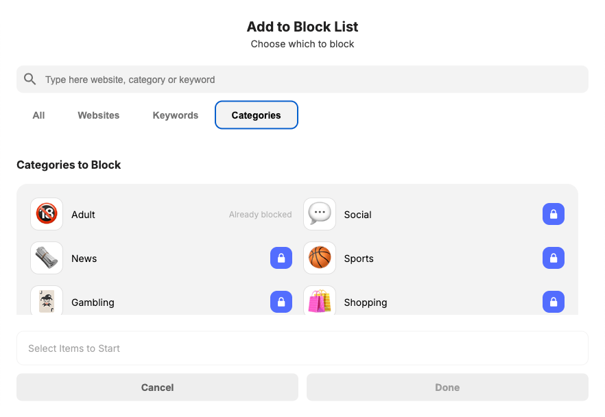Viewport: 605px width, 417px height.
Task: Toggle the lock to block Sports
Action: [554, 258]
